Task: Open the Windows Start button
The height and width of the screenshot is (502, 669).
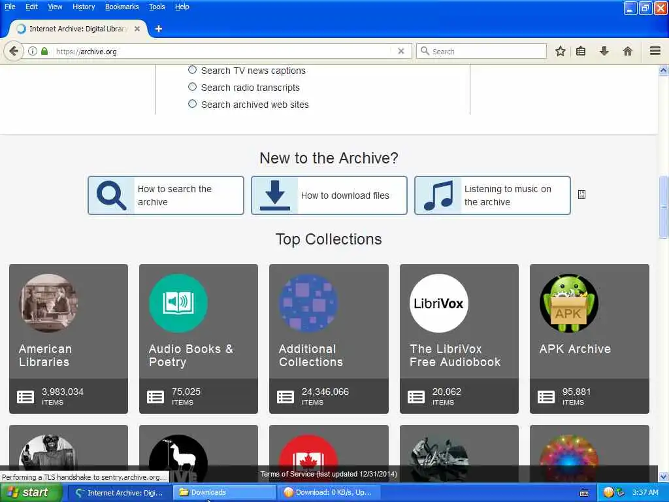Action: coord(31,492)
